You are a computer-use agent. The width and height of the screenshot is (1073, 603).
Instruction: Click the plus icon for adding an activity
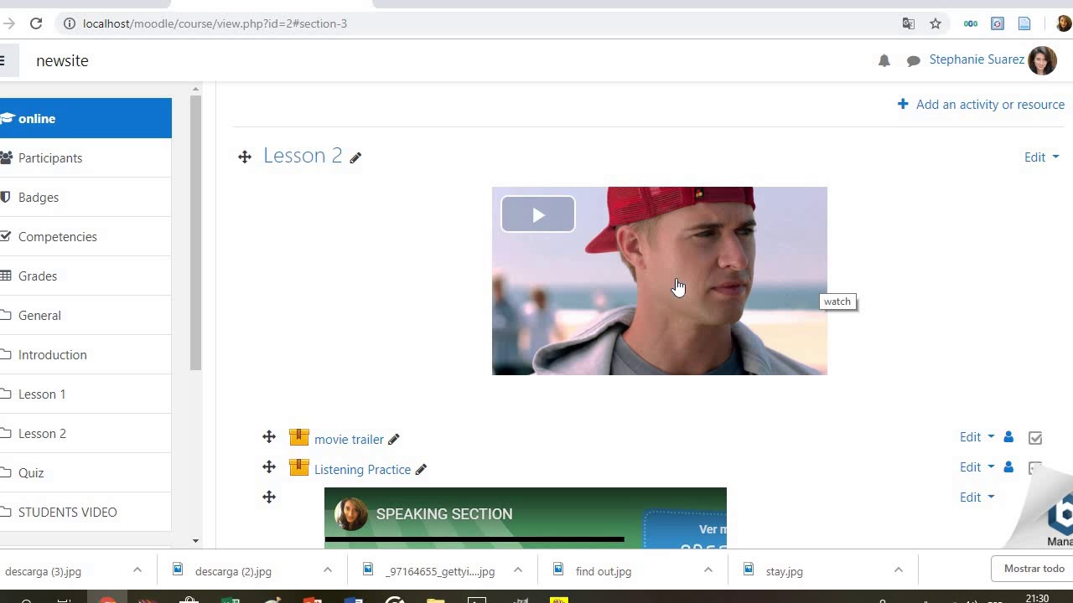[903, 104]
